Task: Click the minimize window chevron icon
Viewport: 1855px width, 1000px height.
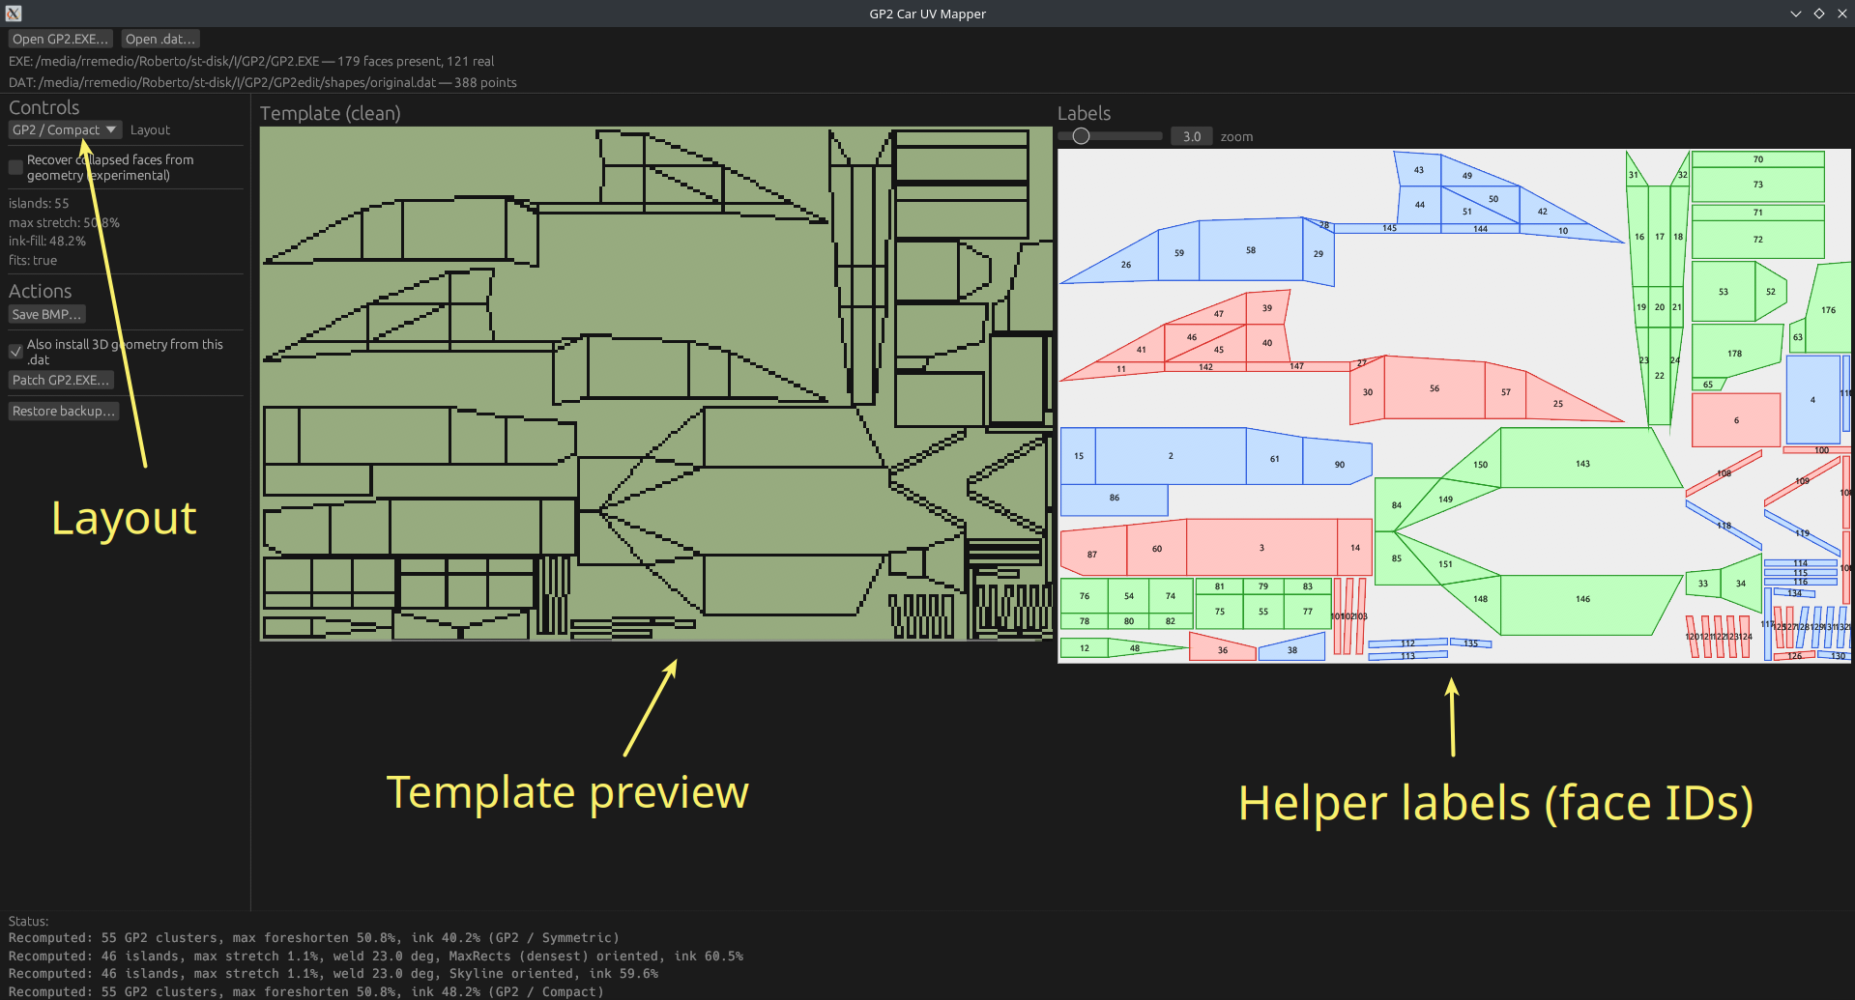Action: (x=1796, y=14)
